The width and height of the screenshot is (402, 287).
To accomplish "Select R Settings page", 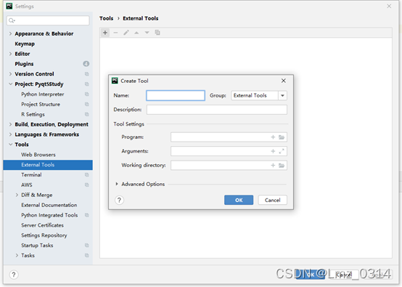I will point(33,114).
